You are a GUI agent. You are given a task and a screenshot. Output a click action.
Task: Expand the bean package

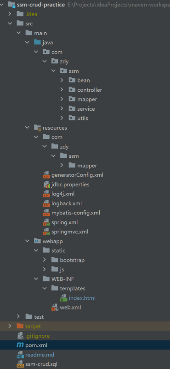pos(62,80)
